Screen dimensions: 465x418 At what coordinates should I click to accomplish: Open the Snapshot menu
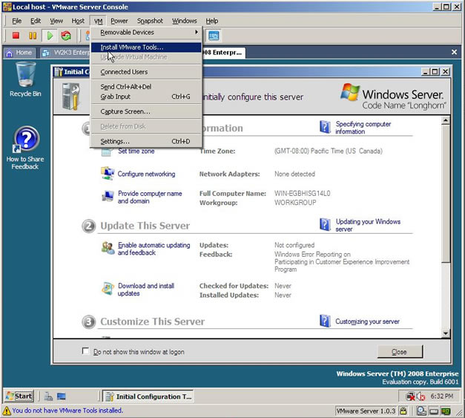[x=150, y=21]
